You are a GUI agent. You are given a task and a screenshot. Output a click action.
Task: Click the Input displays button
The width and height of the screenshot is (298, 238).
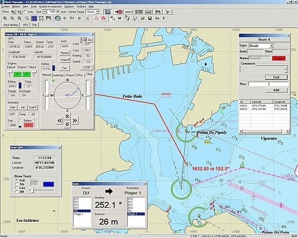pos(11,25)
